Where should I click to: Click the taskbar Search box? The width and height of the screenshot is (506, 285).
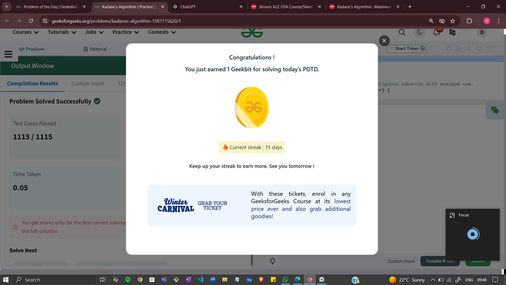54,280
